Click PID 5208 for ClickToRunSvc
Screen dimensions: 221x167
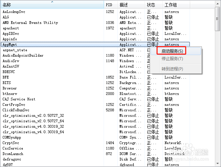pyautogui.click(x=110, y=110)
